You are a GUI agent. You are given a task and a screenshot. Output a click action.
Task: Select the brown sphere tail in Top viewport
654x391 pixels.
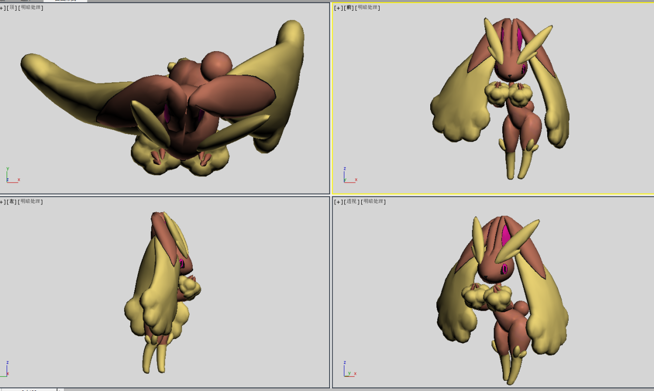[216, 66]
